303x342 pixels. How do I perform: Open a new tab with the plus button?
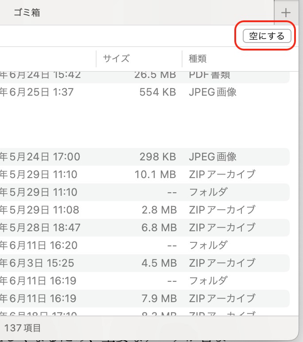tap(286, 13)
